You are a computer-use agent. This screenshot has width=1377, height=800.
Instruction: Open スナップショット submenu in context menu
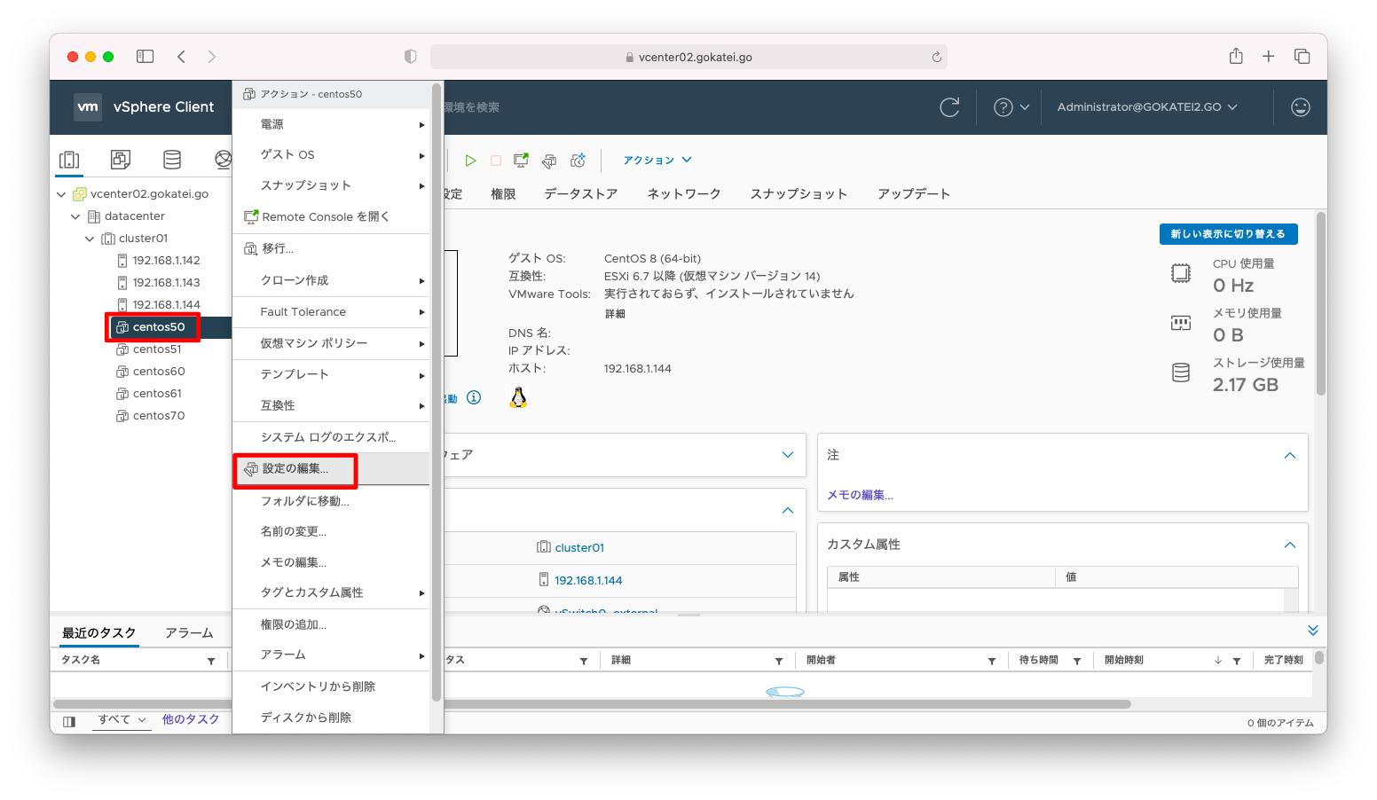pyautogui.click(x=331, y=185)
